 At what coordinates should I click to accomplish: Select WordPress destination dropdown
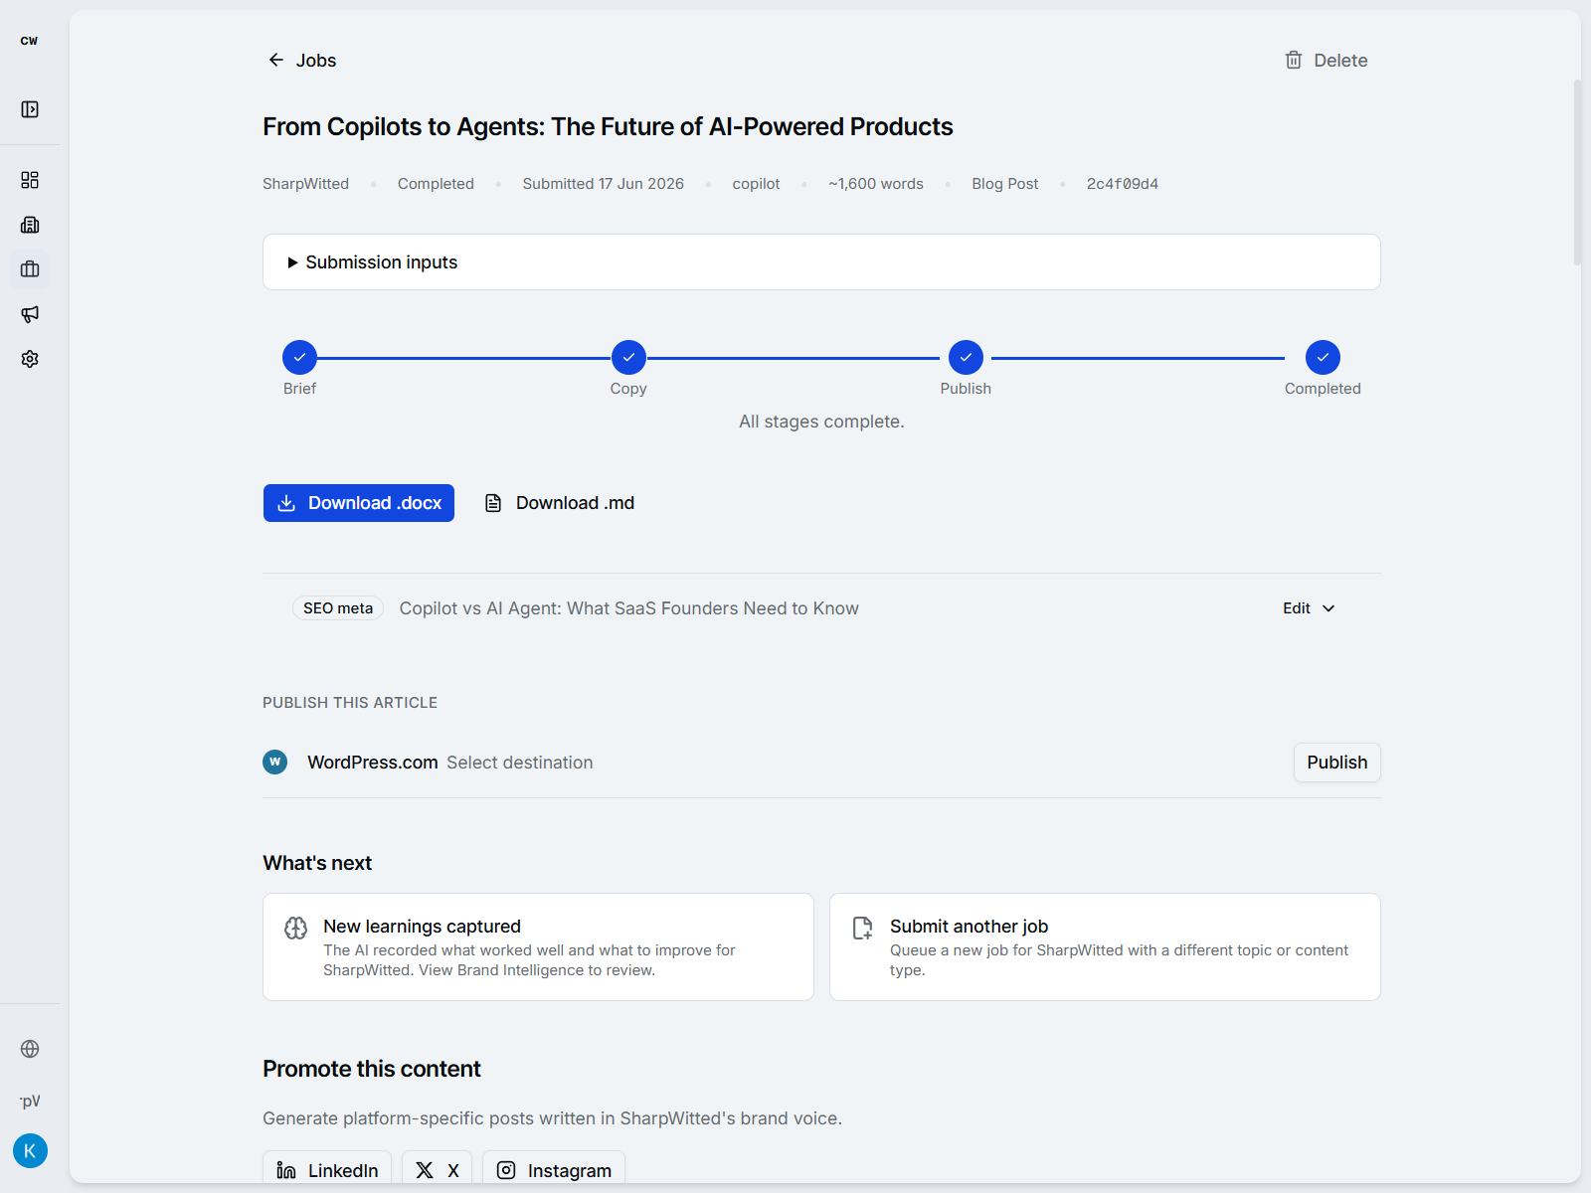tap(519, 763)
